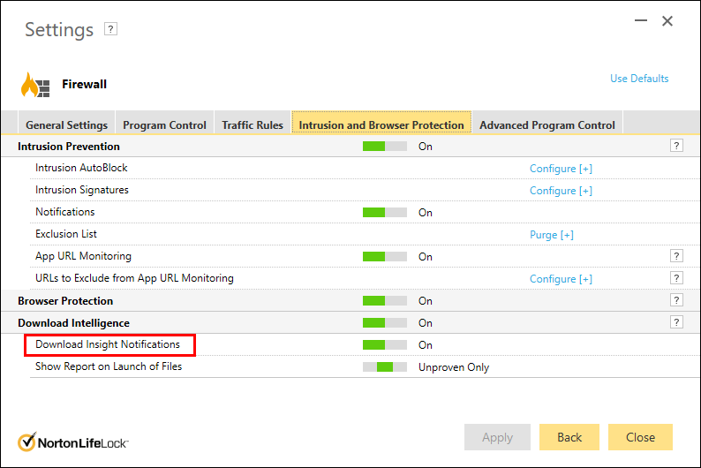Click the help icon beside Settings title
Image resolution: width=701 pixels, height=468 pixels.
110,29
